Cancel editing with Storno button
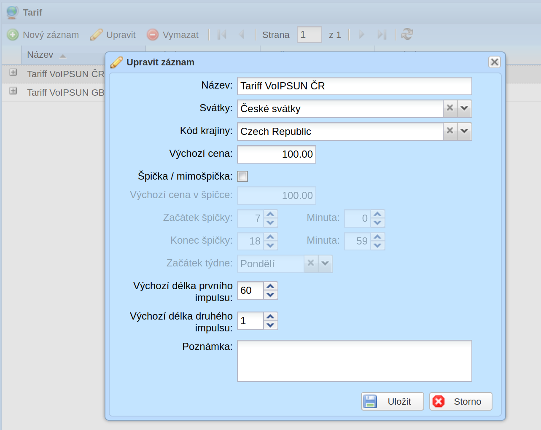 pos(461,401)
